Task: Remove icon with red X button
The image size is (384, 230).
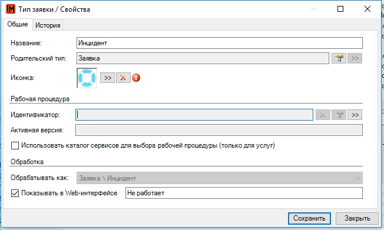Action: (x=123, y=78)
